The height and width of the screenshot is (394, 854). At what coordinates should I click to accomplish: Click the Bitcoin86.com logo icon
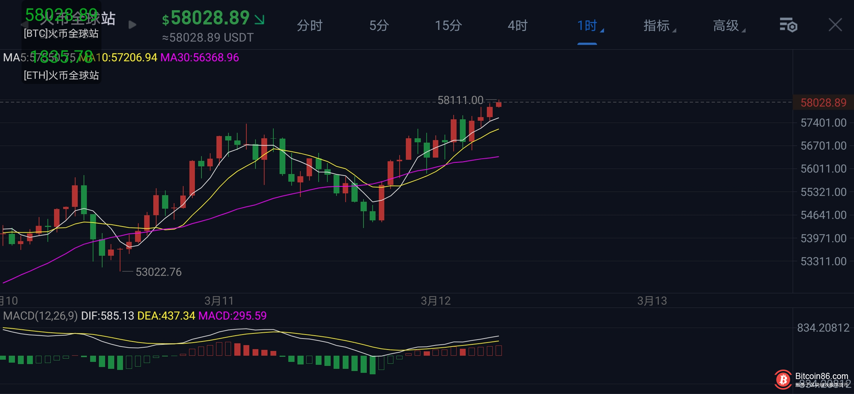point(783,380)
